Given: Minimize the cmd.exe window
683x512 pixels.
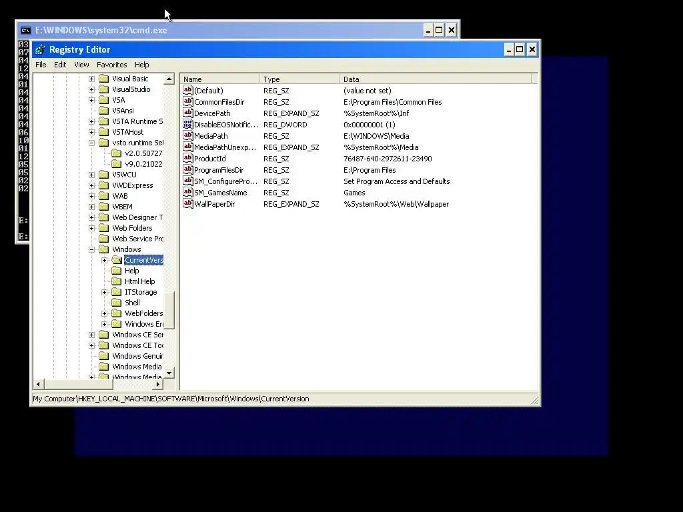Looking at the screenshot, I should pyautogui.click(x=428, y=30).
